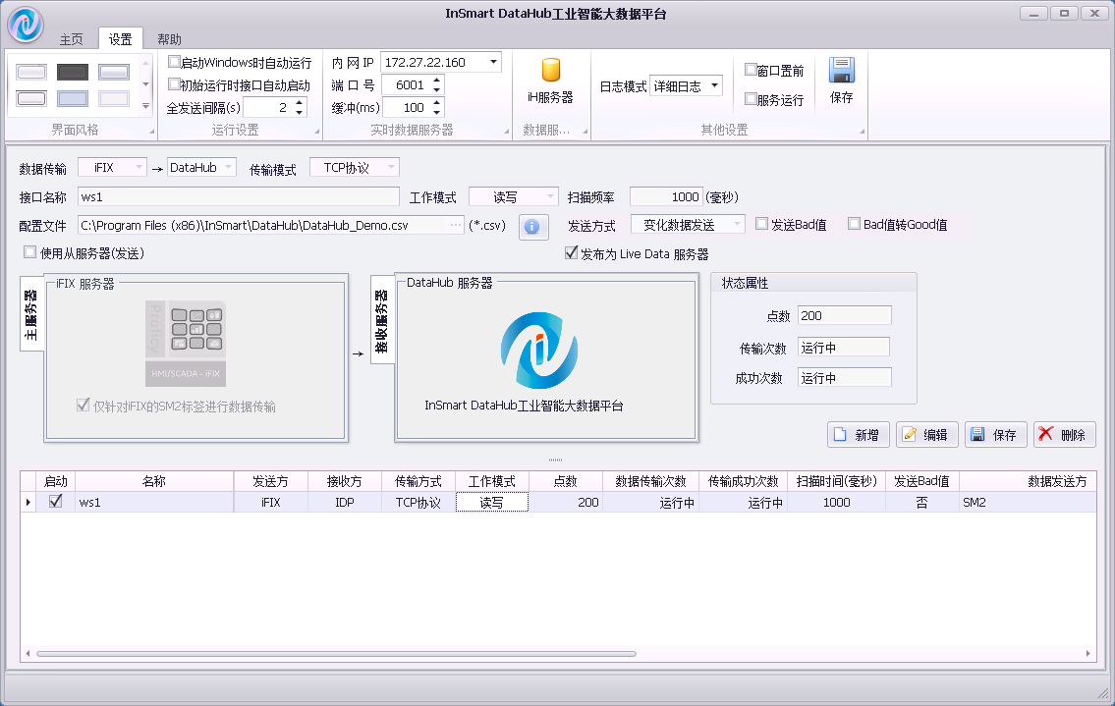This screenshot has height=706, width=1115.
Task: Decrease the 缓冲(ms) value with down arrow
Action: (x=436, y=112)
